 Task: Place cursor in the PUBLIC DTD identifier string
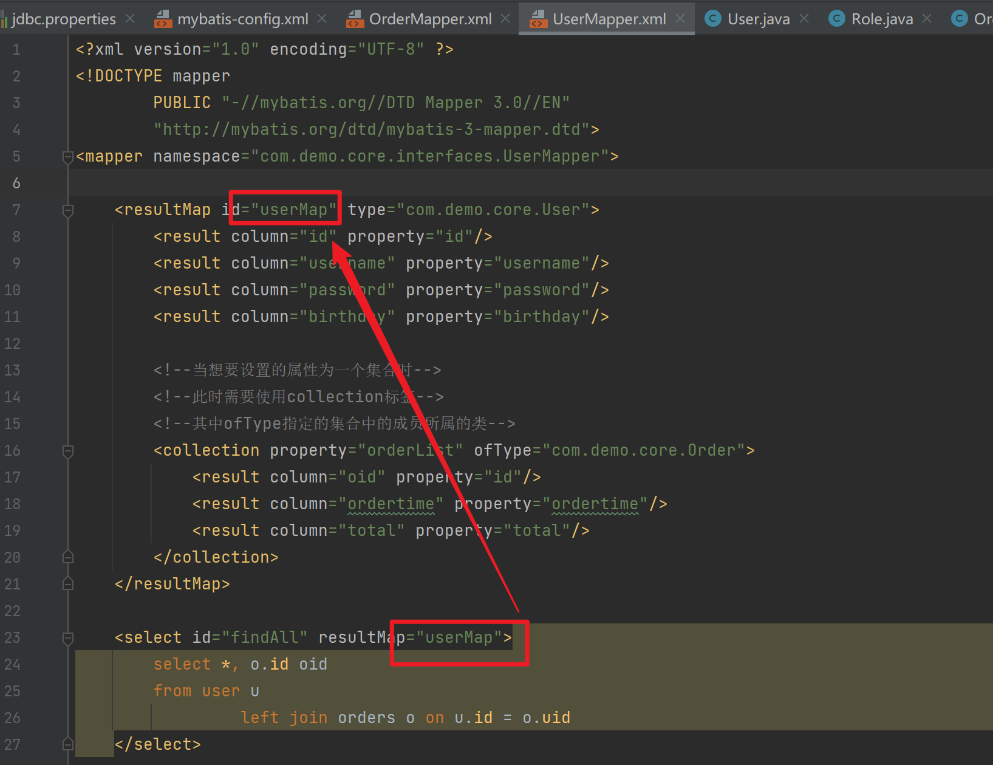point(395,103)
